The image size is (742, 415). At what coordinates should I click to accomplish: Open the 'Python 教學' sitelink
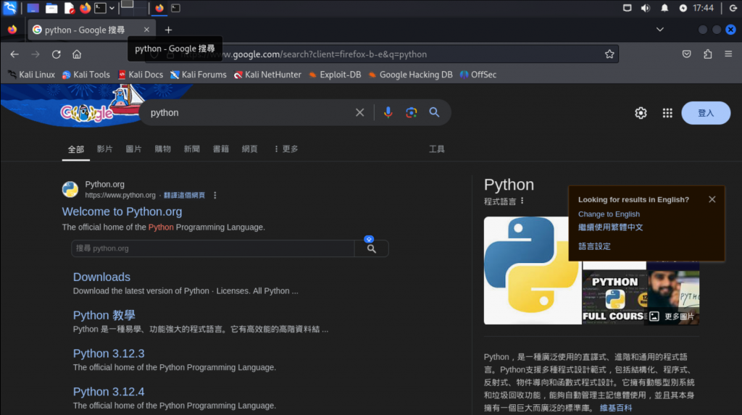coord(104,315)
